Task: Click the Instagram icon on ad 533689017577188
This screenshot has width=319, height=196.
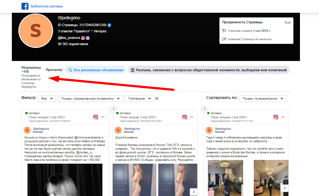Action: click(x=276, y=117)
